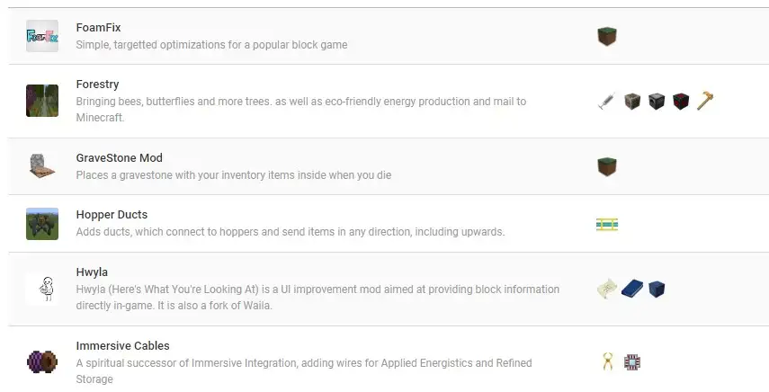Click the blue cube icon in Hwyla row
Screen dimensions: 769x392
pos(657,289)
